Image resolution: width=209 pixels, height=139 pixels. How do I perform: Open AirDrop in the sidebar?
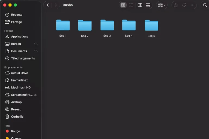21,102
